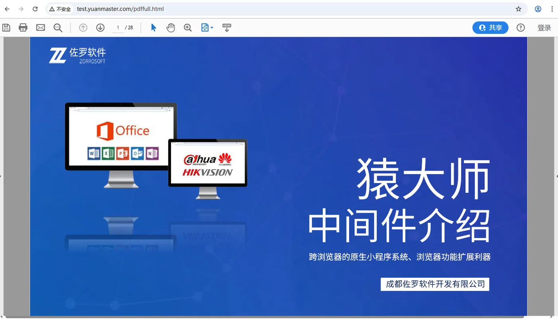
Task: Zoom in on the document
Action: [x=187, y=27]
